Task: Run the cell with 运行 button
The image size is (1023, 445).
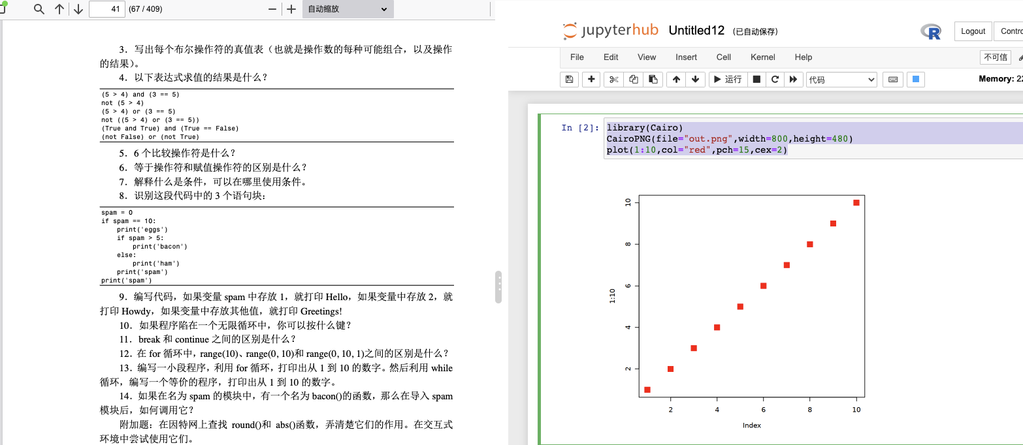Action: coord(728,80)
